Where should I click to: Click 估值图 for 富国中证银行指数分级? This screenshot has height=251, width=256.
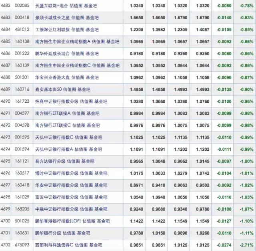coord(82,197)
